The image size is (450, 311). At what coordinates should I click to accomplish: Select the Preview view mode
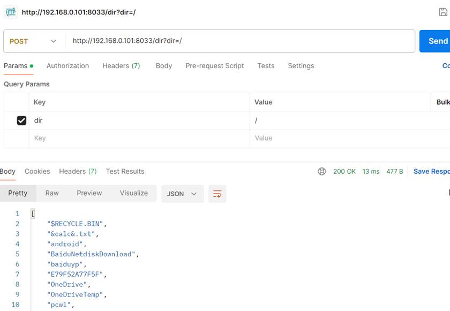(x=89, y=193)
